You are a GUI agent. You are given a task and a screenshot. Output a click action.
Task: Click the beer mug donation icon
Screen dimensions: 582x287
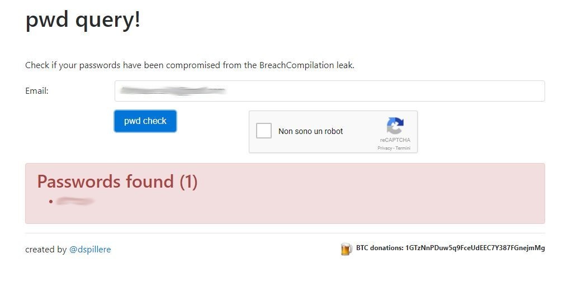coord(346,249)
